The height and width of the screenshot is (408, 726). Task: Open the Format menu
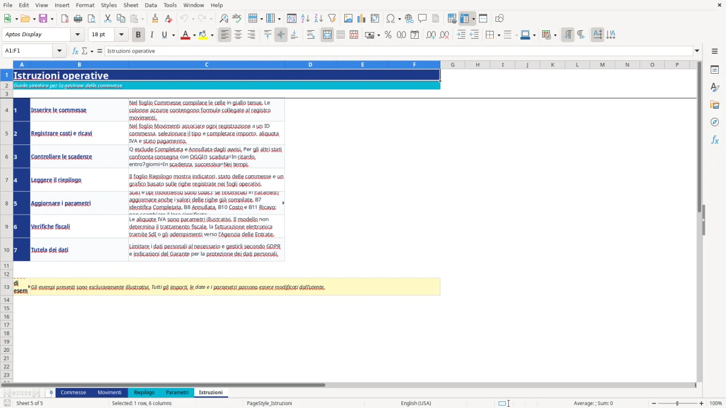click(x=85, y=5)
